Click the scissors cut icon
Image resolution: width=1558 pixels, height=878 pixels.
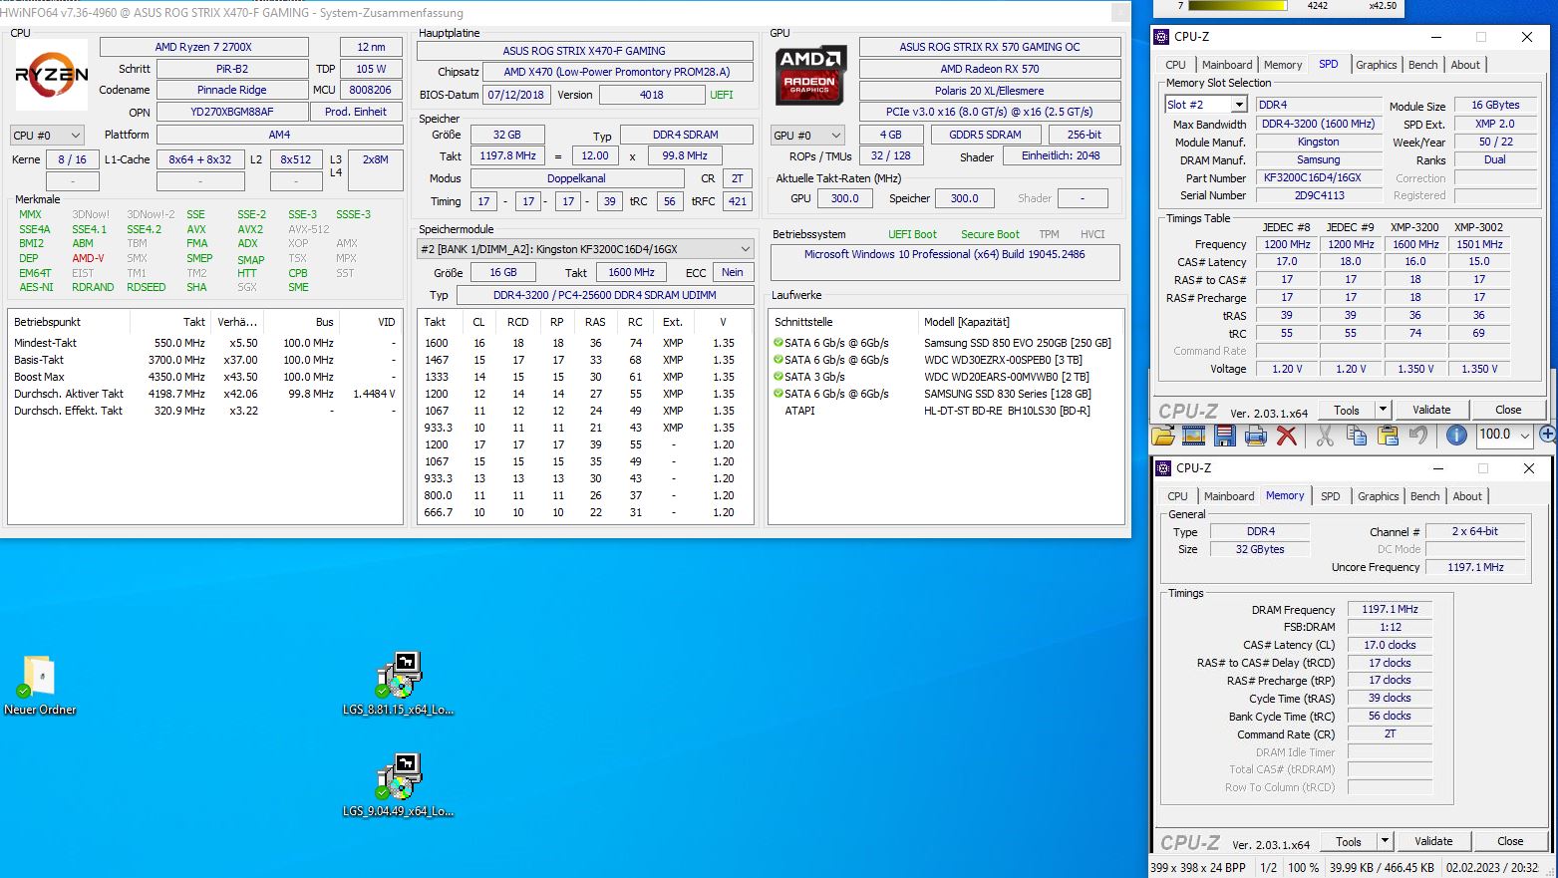pyautogui.click(x=1325, y=436)
